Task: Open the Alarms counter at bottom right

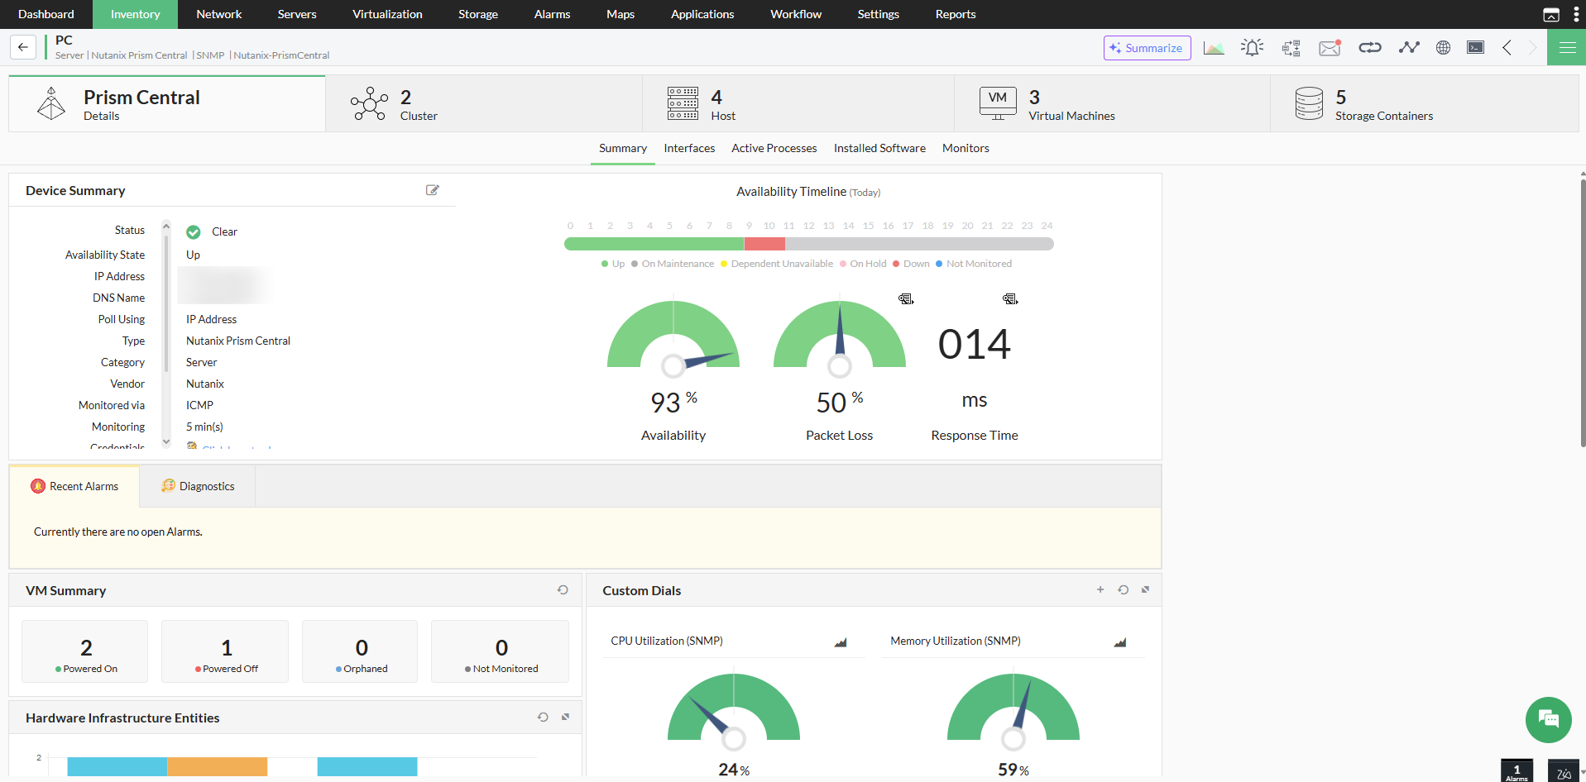Action: coord(1517,771)
